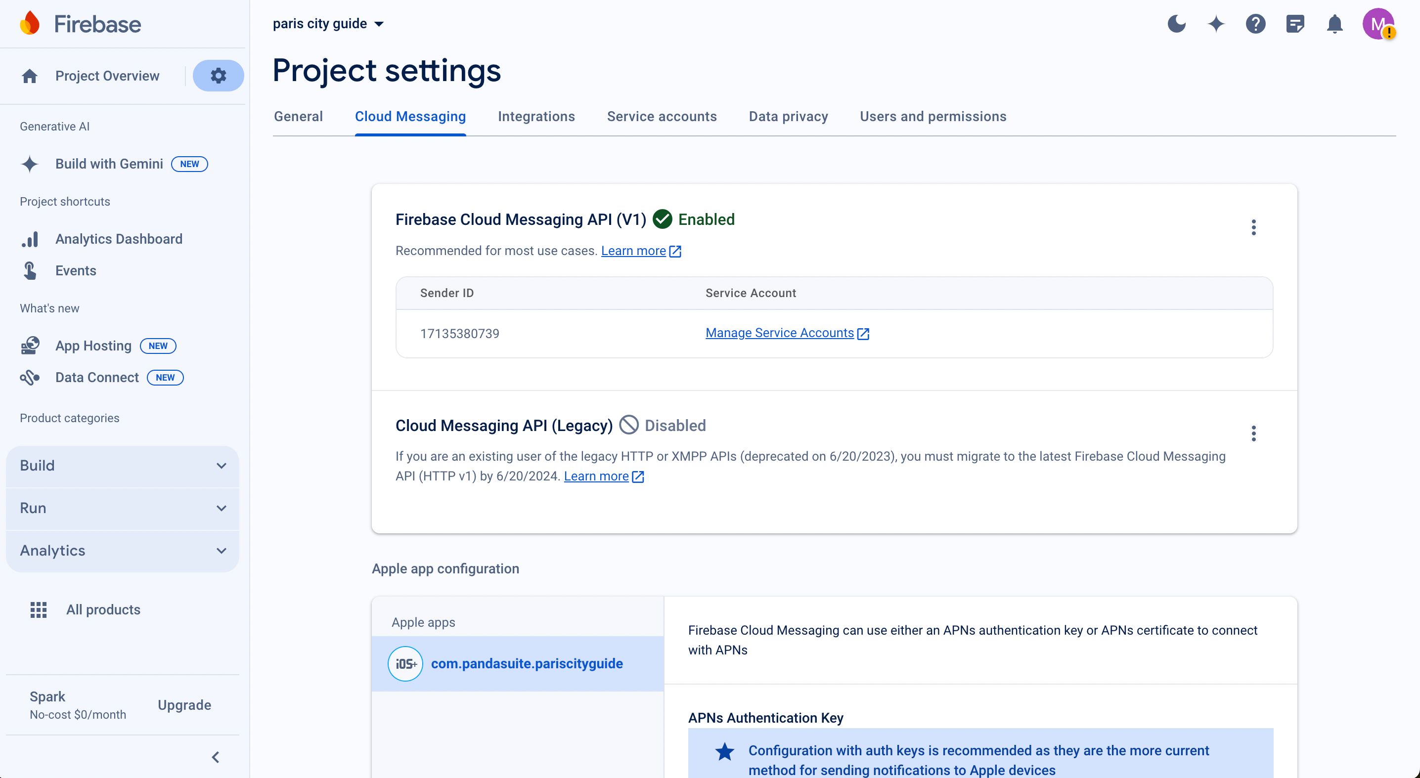Open the Analytics Dashboard from sidebar
The height and width of the screenshot is (778, 1420).
118,239
